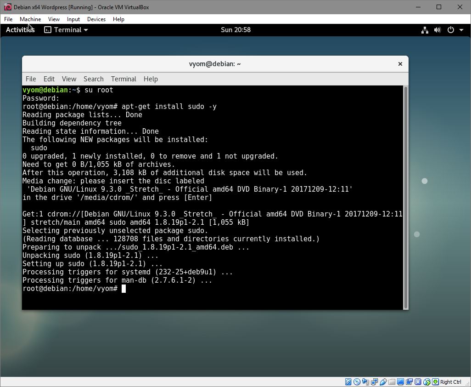Click the Right Ctrl host key label
The image size is (471, 387).
[450, 382]
